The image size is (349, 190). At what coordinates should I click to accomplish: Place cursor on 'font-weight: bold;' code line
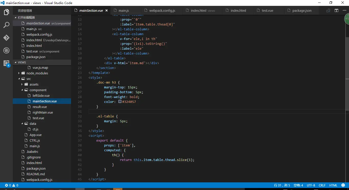[122, 97]
